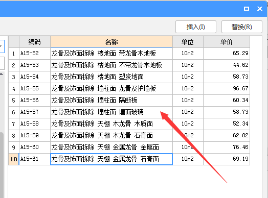
Task: Select code cell A15-61
Action: click(35, 159)
